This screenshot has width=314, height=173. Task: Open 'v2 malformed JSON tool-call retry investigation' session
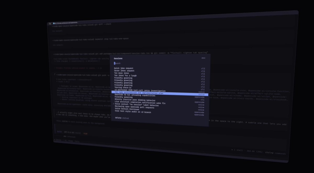click(x=160, y=91)
